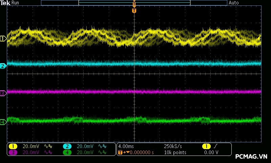Image resolution: width=271 pixels, height=163 pixels.
Task: Click the yellow channel 1 badge
Action: tap(13, 146)
